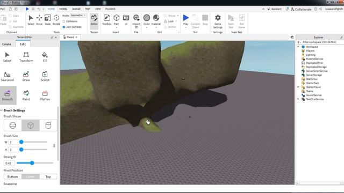Open the Material picker icon
344x193 pixels.
pyautogui.click(x=156, y=18)
